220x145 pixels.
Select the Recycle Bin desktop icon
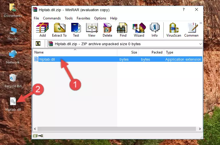(13, 81)
